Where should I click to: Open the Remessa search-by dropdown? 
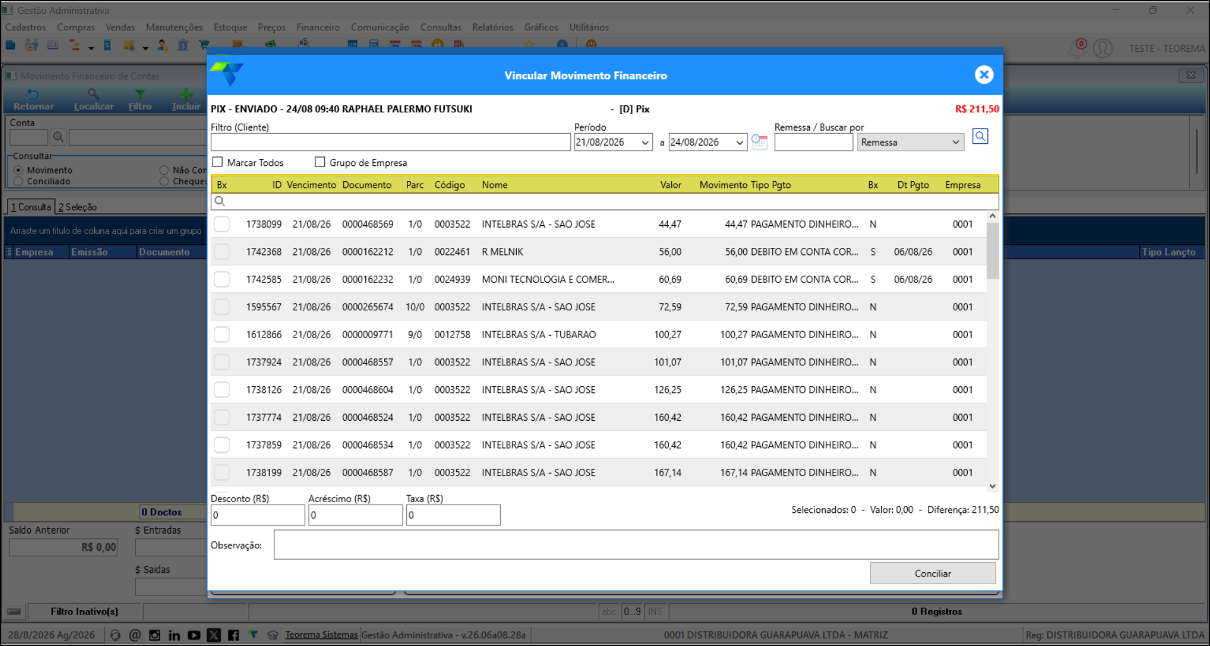click(x=910, y=143)
